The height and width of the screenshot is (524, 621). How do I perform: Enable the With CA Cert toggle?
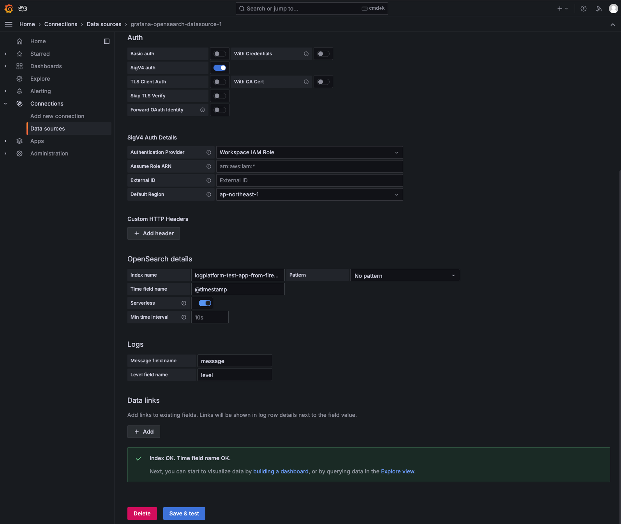click(323, 82)
